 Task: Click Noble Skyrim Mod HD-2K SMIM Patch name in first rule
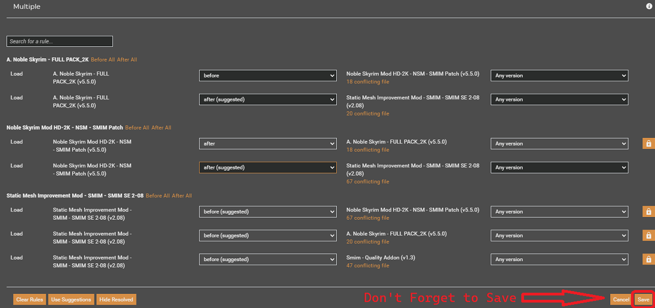[413, 73]
